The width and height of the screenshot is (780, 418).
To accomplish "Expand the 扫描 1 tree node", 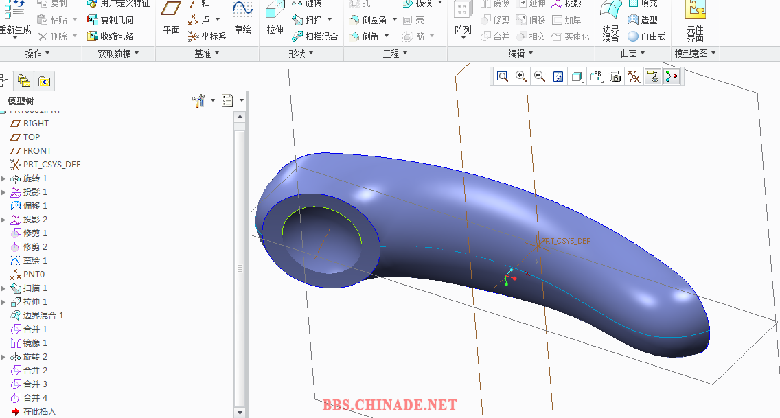I will pyautogui.click(x=3, y=288).
